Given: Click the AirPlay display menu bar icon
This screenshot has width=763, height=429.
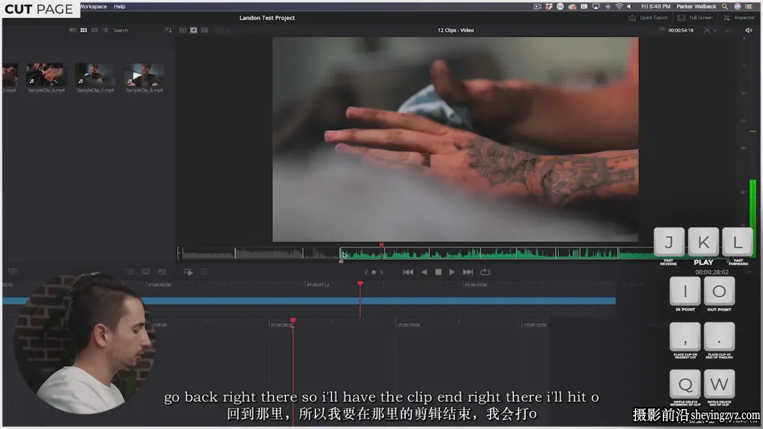Looking at the screenshot, I should click(x=596, y=7).
